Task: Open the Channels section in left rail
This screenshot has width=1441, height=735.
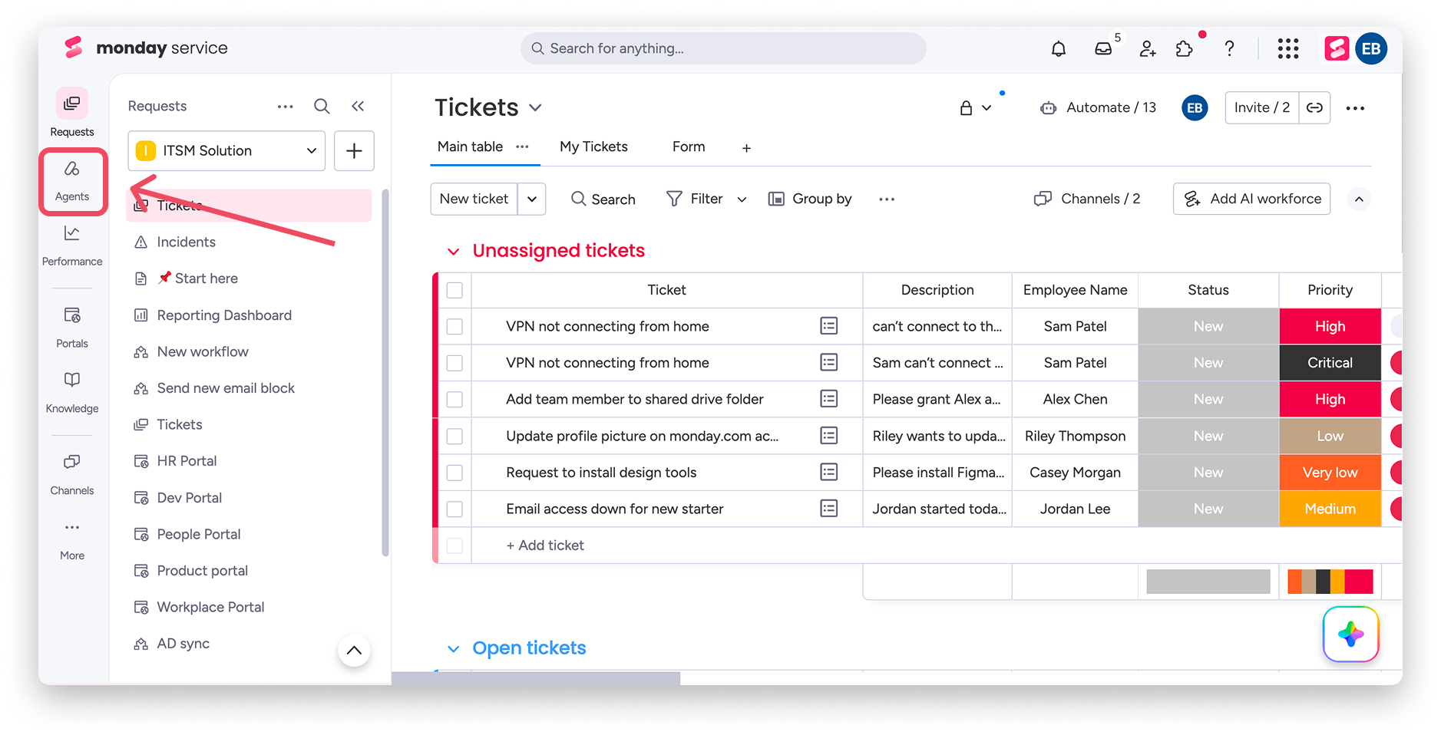Action: 72,474
